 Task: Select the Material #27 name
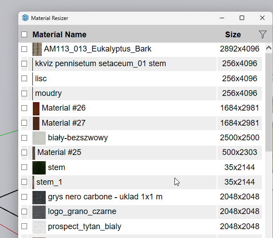click(x=63, y=123)
